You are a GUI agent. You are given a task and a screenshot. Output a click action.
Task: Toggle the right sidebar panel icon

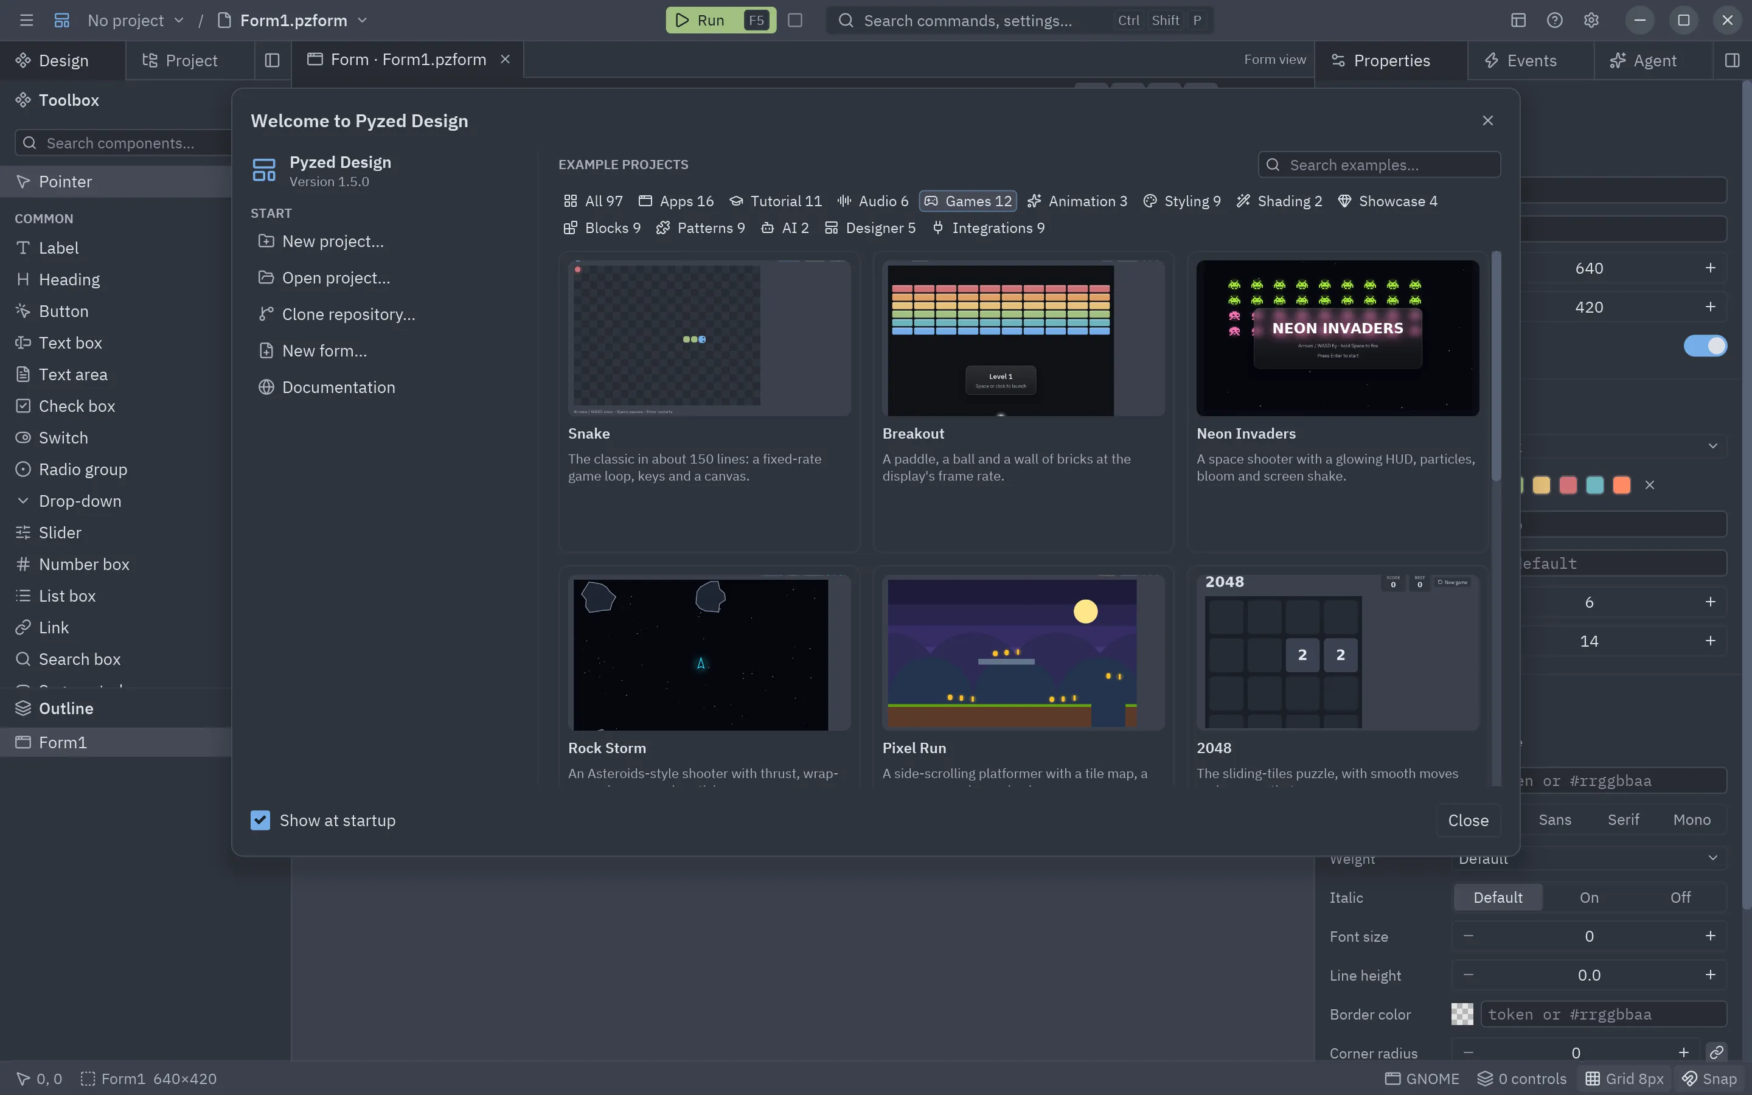point(1733,60)
